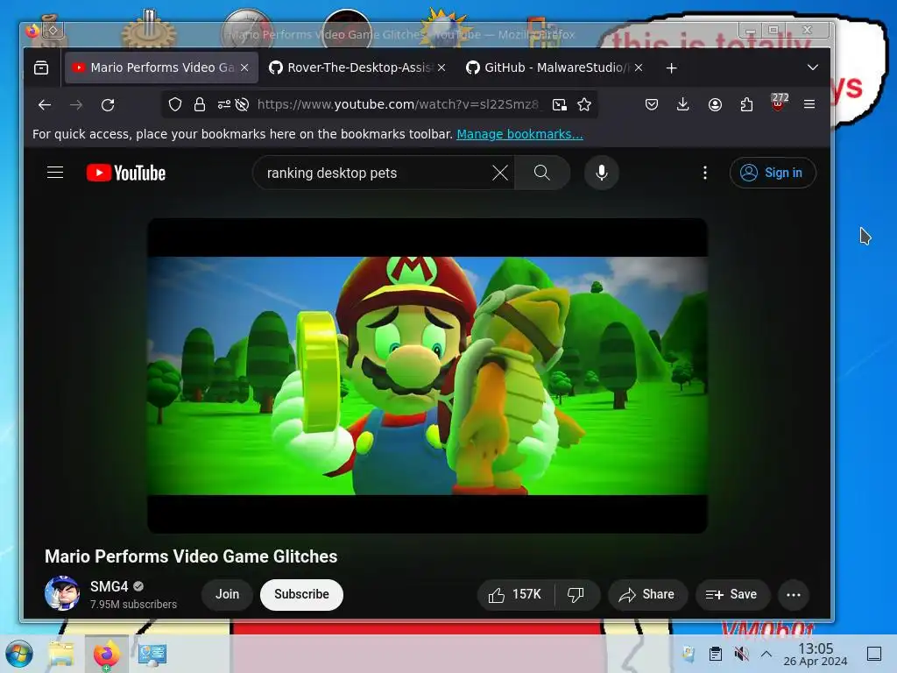Open fourth taskbar application icon
The height and width of the screenshot is (673, 897).
(x=152, y=654)
